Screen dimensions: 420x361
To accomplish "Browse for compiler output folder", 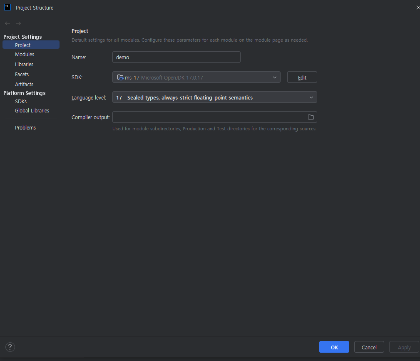I will tap(311, 117).
